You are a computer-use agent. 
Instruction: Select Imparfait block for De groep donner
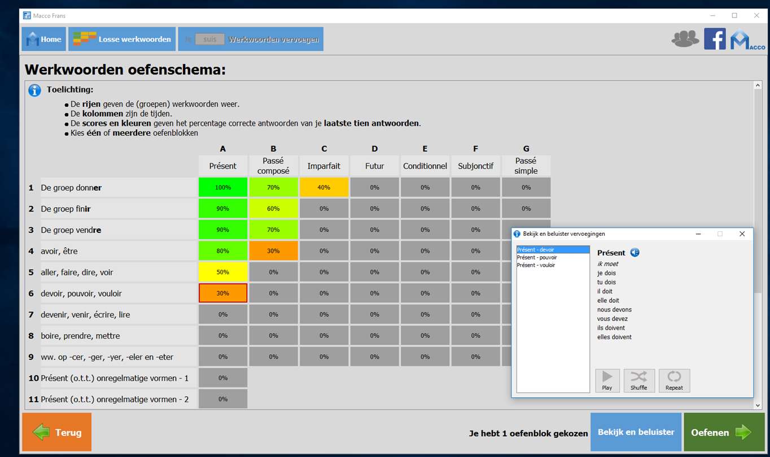coord(324,187)
